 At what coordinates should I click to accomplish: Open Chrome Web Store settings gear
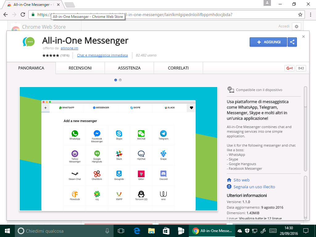(297, 27)
